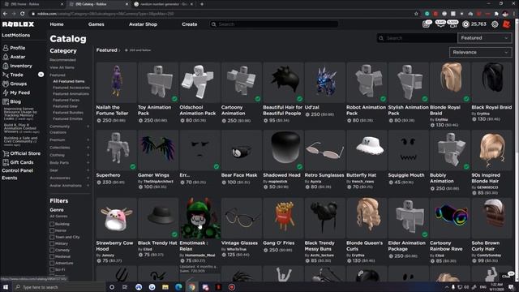Open Official Store in the sidebar
This screenshot has width=519, height=292.
click(x=22, y=153)
